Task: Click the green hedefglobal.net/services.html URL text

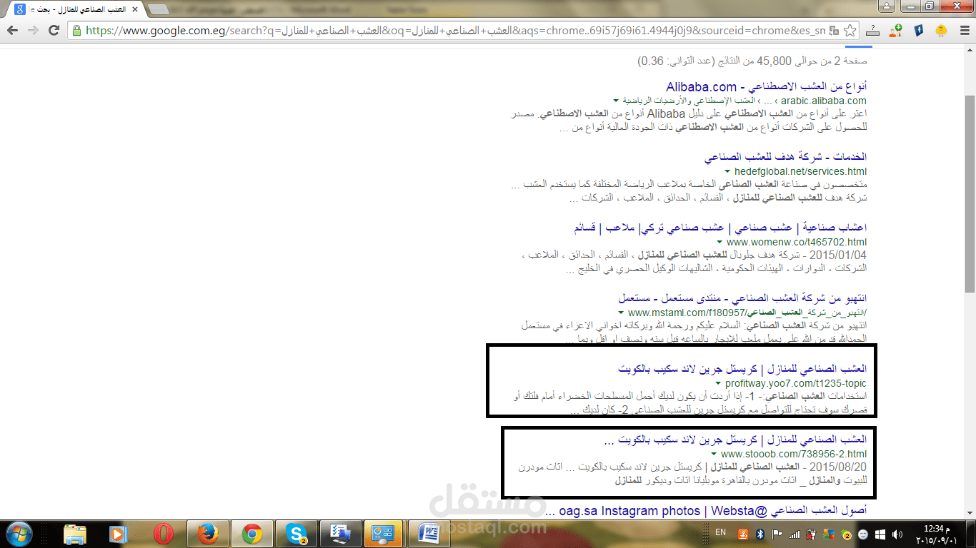Action: point(801,171)
